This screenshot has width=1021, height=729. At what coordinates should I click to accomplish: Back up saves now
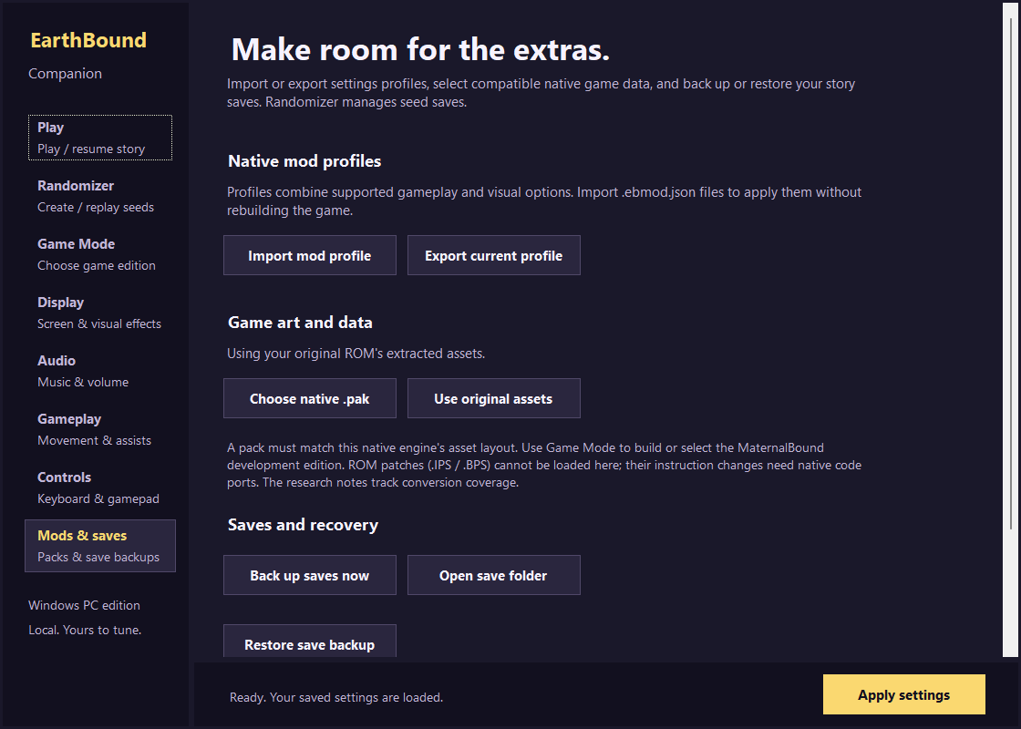pyautogui.click(x=310, y=575)
